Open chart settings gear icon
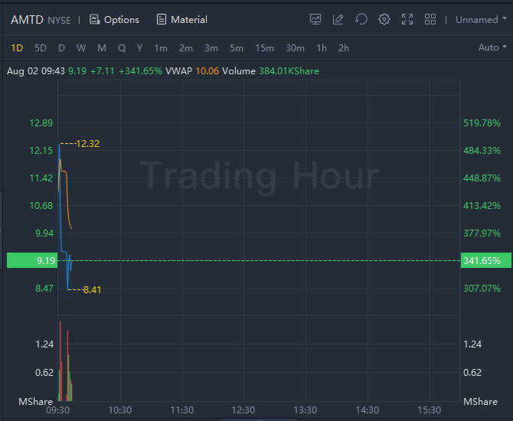513x421 pixels. (x=384, y=19)
